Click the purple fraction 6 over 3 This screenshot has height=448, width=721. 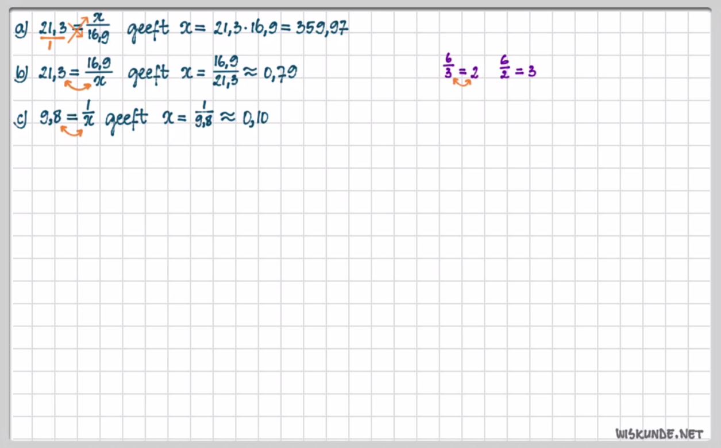coord(448,67)
